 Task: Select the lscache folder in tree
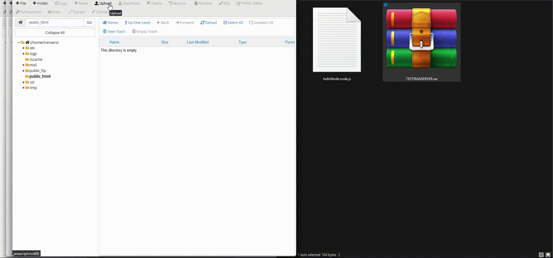[x=36, y=60]
